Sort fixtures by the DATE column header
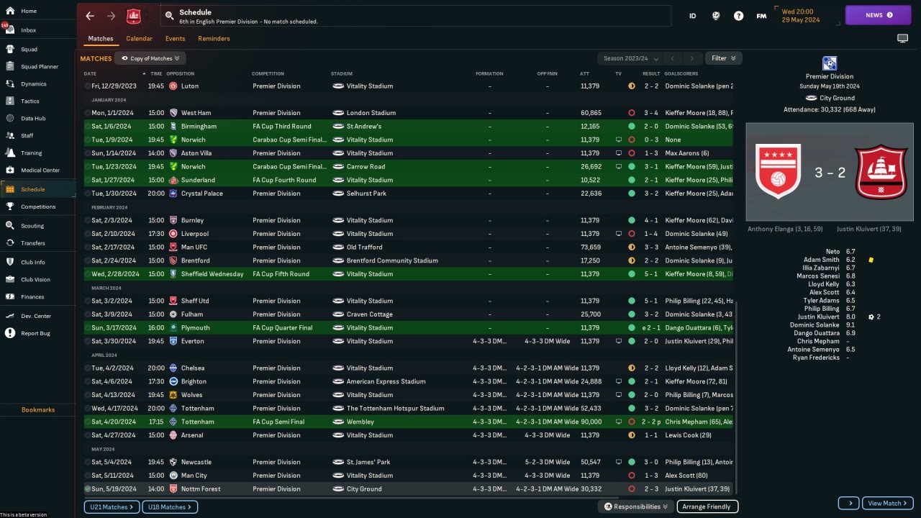Viewport: 921px width, 518px height. click(x=90, y=73)
